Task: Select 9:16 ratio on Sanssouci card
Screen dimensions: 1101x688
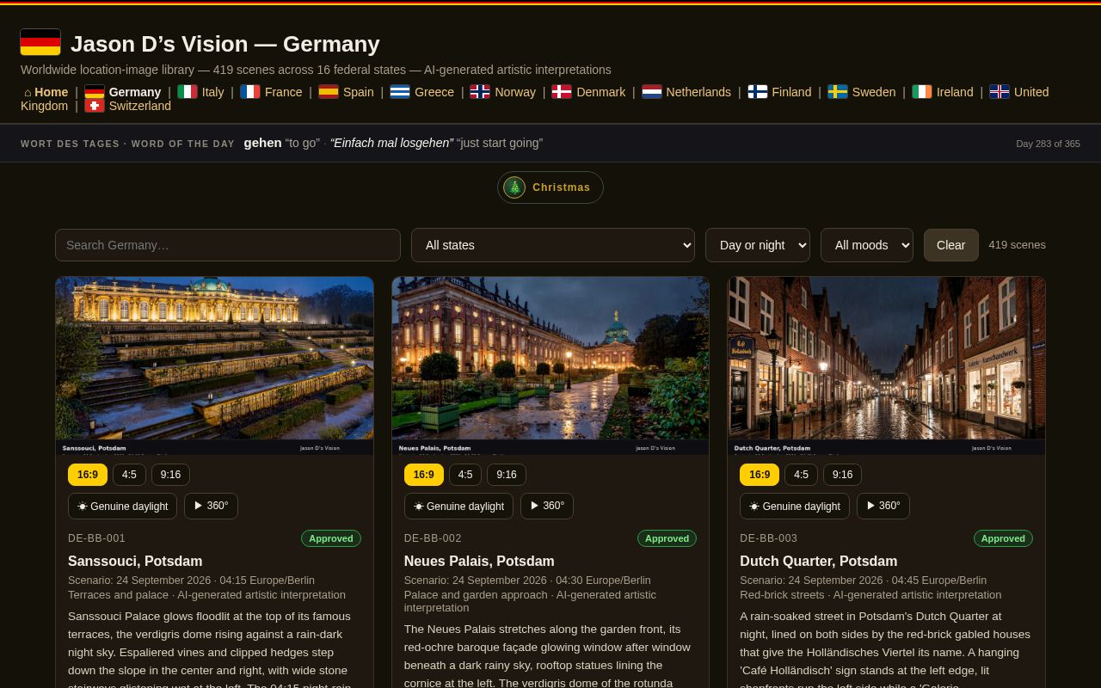Action: 170,475
